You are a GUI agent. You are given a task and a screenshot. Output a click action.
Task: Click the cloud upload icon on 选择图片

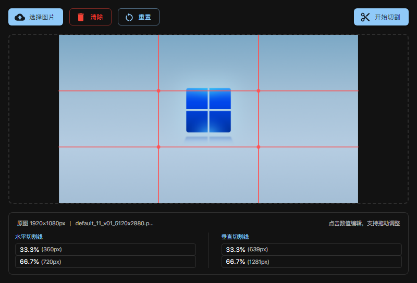tap(20, 17)
